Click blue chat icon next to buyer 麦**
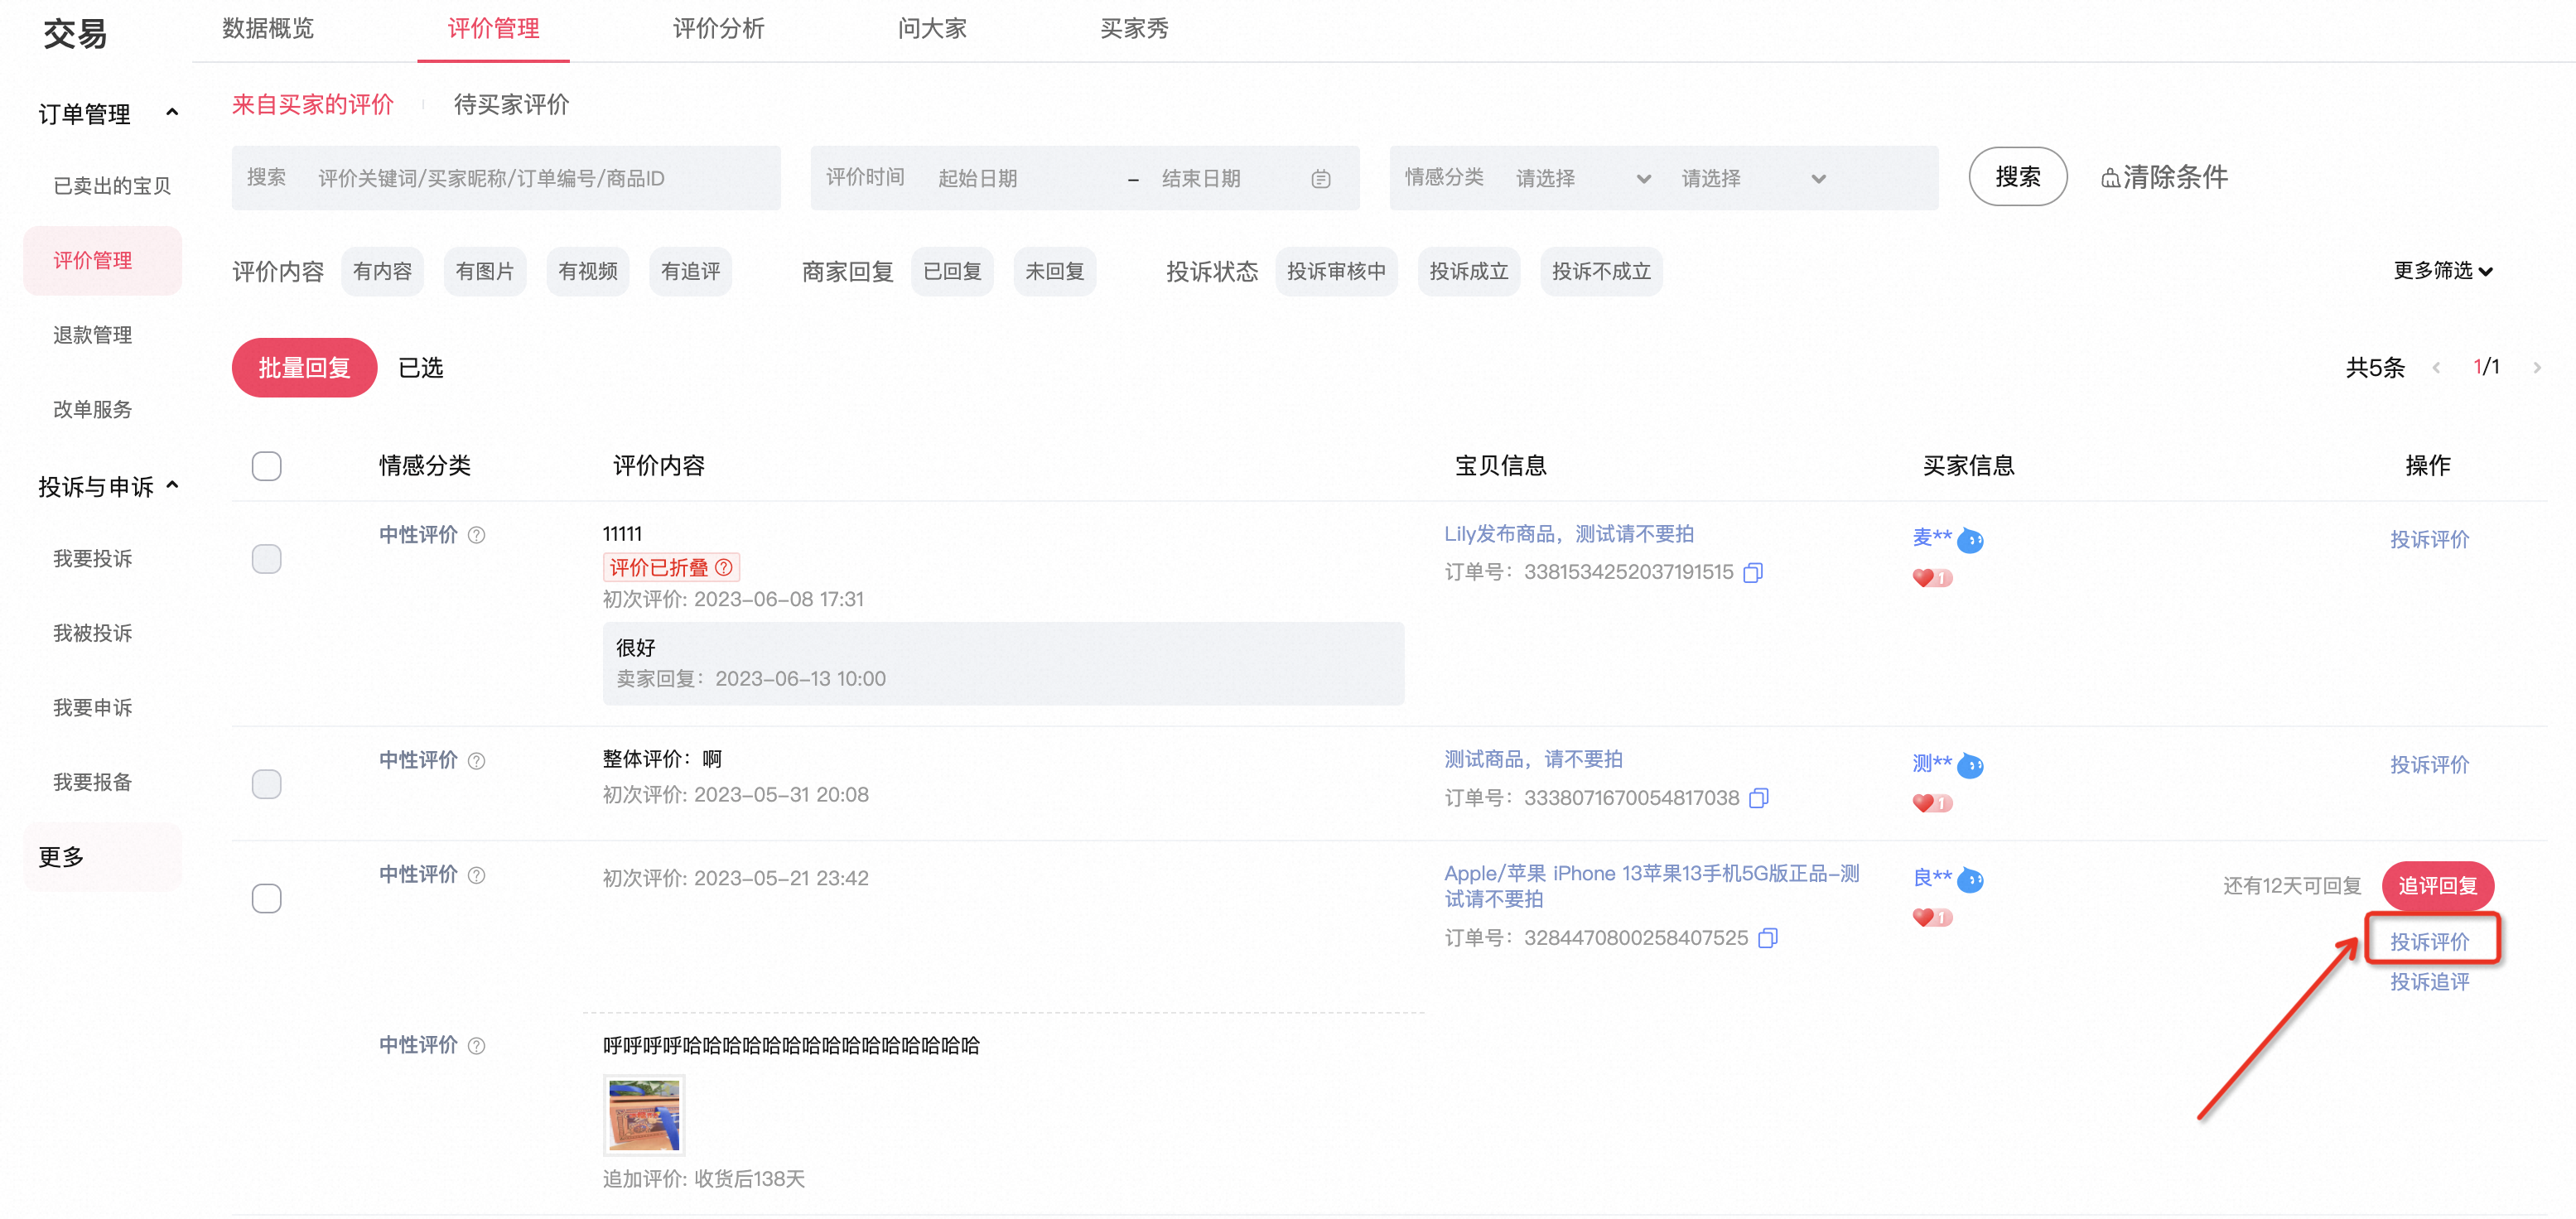This screenshot has height=1219, width=2576. 1970,540
